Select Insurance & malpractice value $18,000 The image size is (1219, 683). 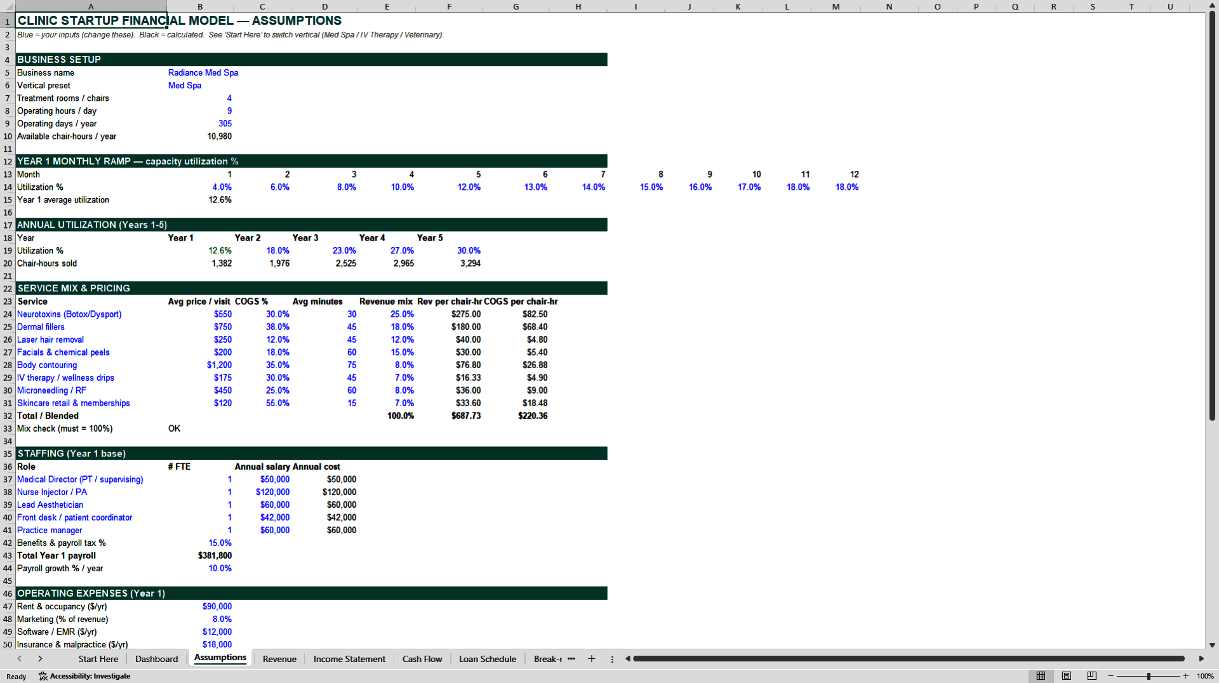point(200,644)
